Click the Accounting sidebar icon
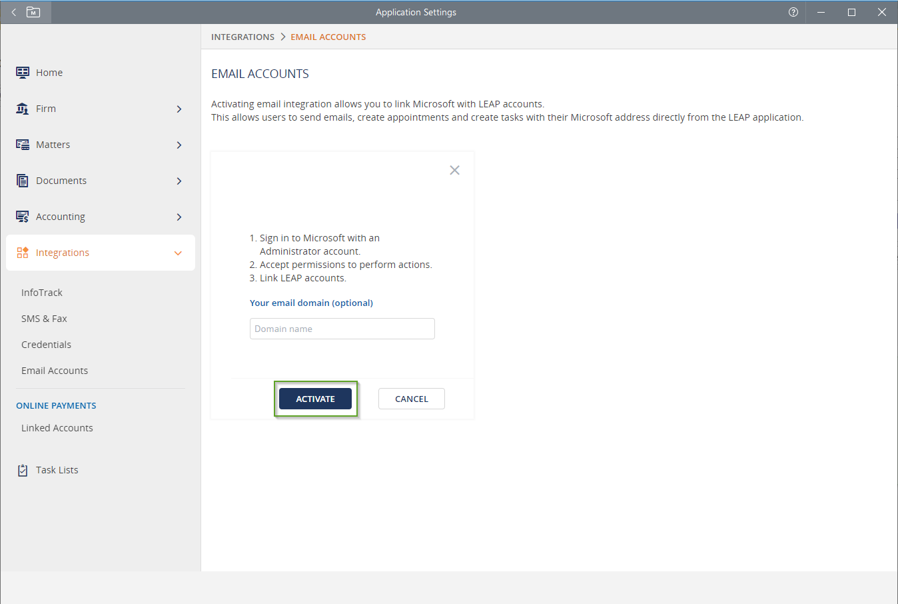Screen dimensions: 898x604 [23, 216]
